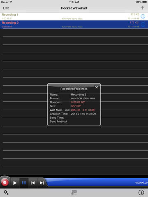Close the Recording Properties dialog
This screenshot has width=148, height=197.
[97, 87]
